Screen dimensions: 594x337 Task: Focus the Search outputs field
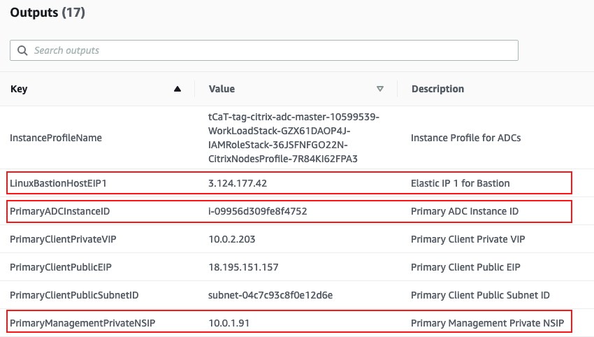point(264,50)
